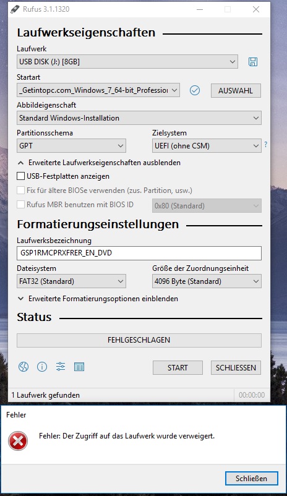Click the 1 Laufwerk gefunden status text
287x496 pixels.
tap(46, 395)
